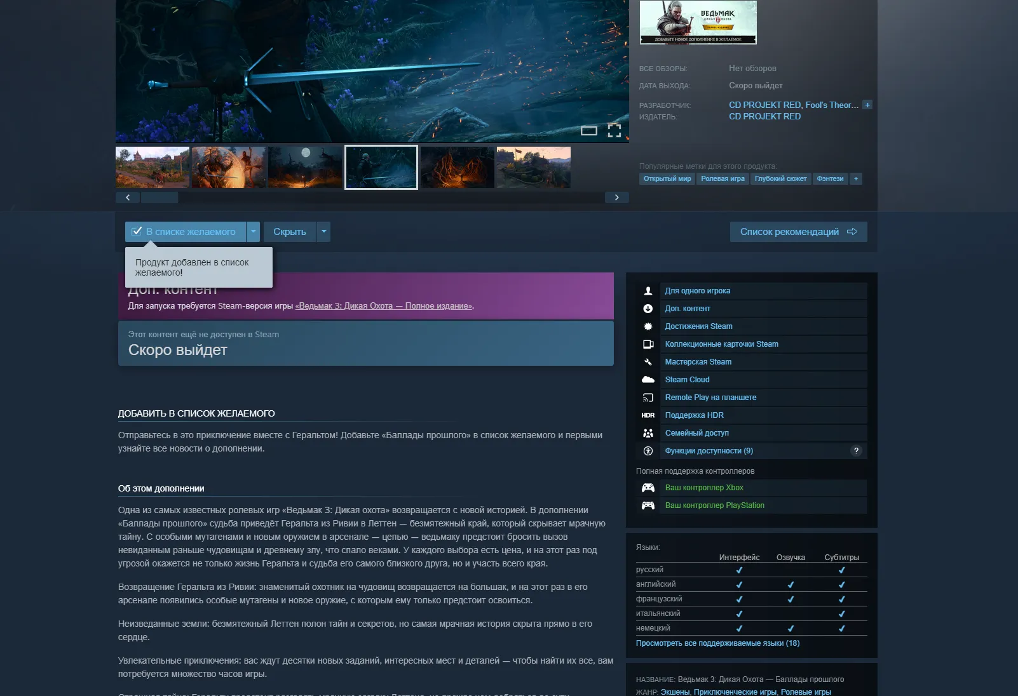This screenshot has width=1018, height=696.
Task: Click the Скоро выйдет release date value
Action: pos(756,86)
